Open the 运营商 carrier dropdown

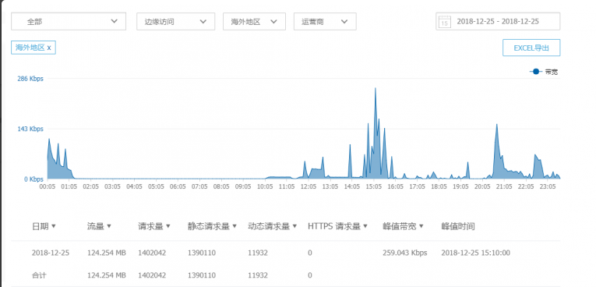click(325, 21)
